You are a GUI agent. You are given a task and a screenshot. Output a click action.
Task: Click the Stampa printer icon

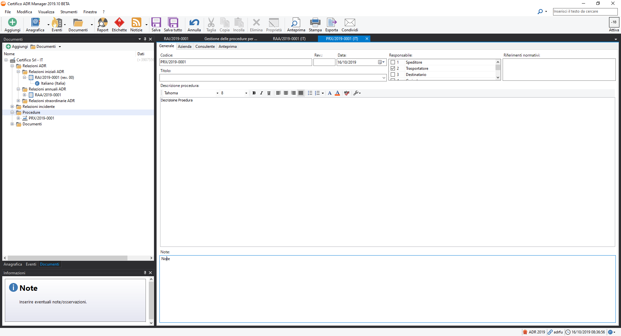tap(315, 23)
